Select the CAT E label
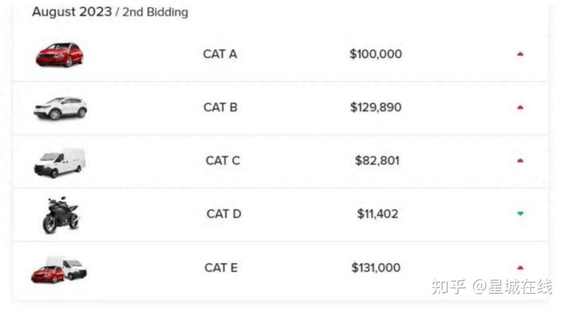The image size is (567, 310). point(221,268)
